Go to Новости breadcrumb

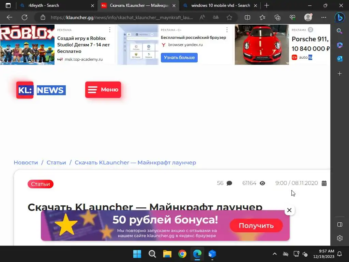click(26, 163)
